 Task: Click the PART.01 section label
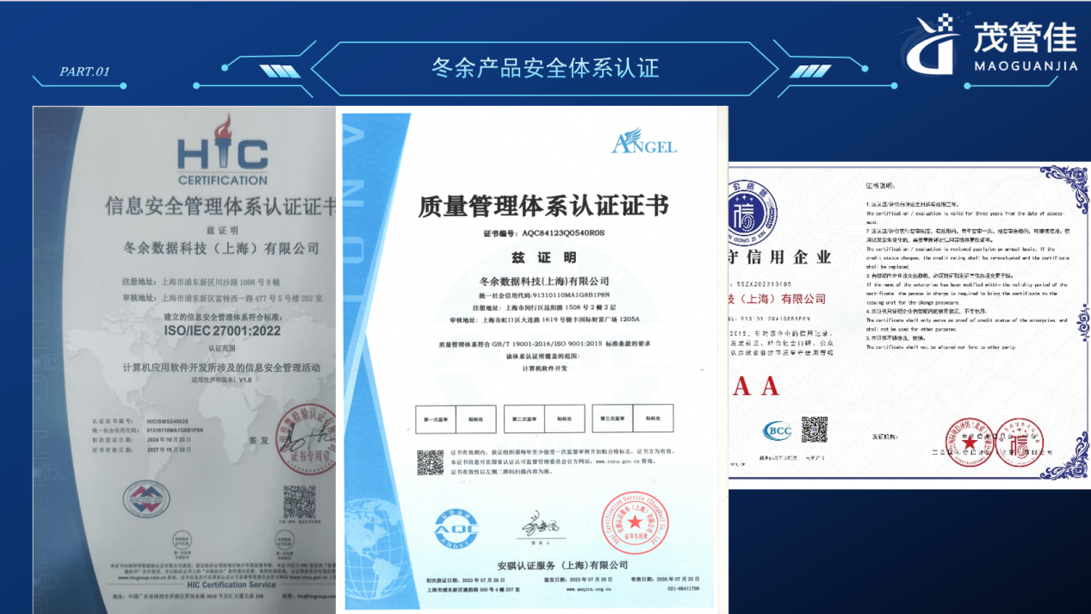pos(84,71)
